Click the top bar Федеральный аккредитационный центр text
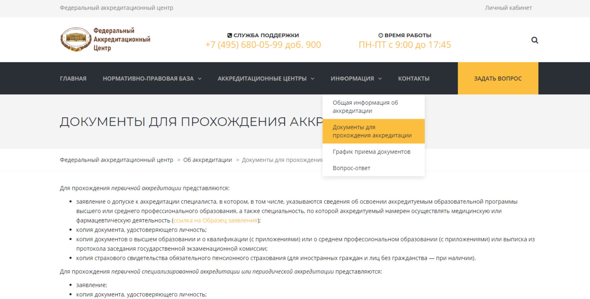 tap(116, 8)
